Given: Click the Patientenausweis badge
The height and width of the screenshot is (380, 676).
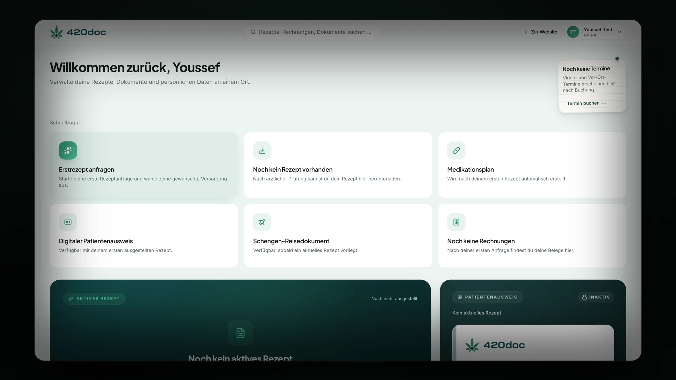Looking at the screenshot, I should [x=487, y=297].
